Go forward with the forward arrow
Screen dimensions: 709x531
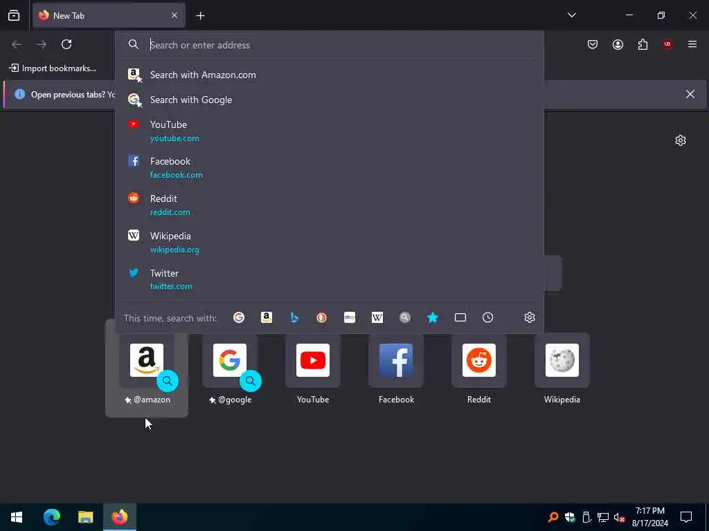pyautogui.click(x=42, y=44)
